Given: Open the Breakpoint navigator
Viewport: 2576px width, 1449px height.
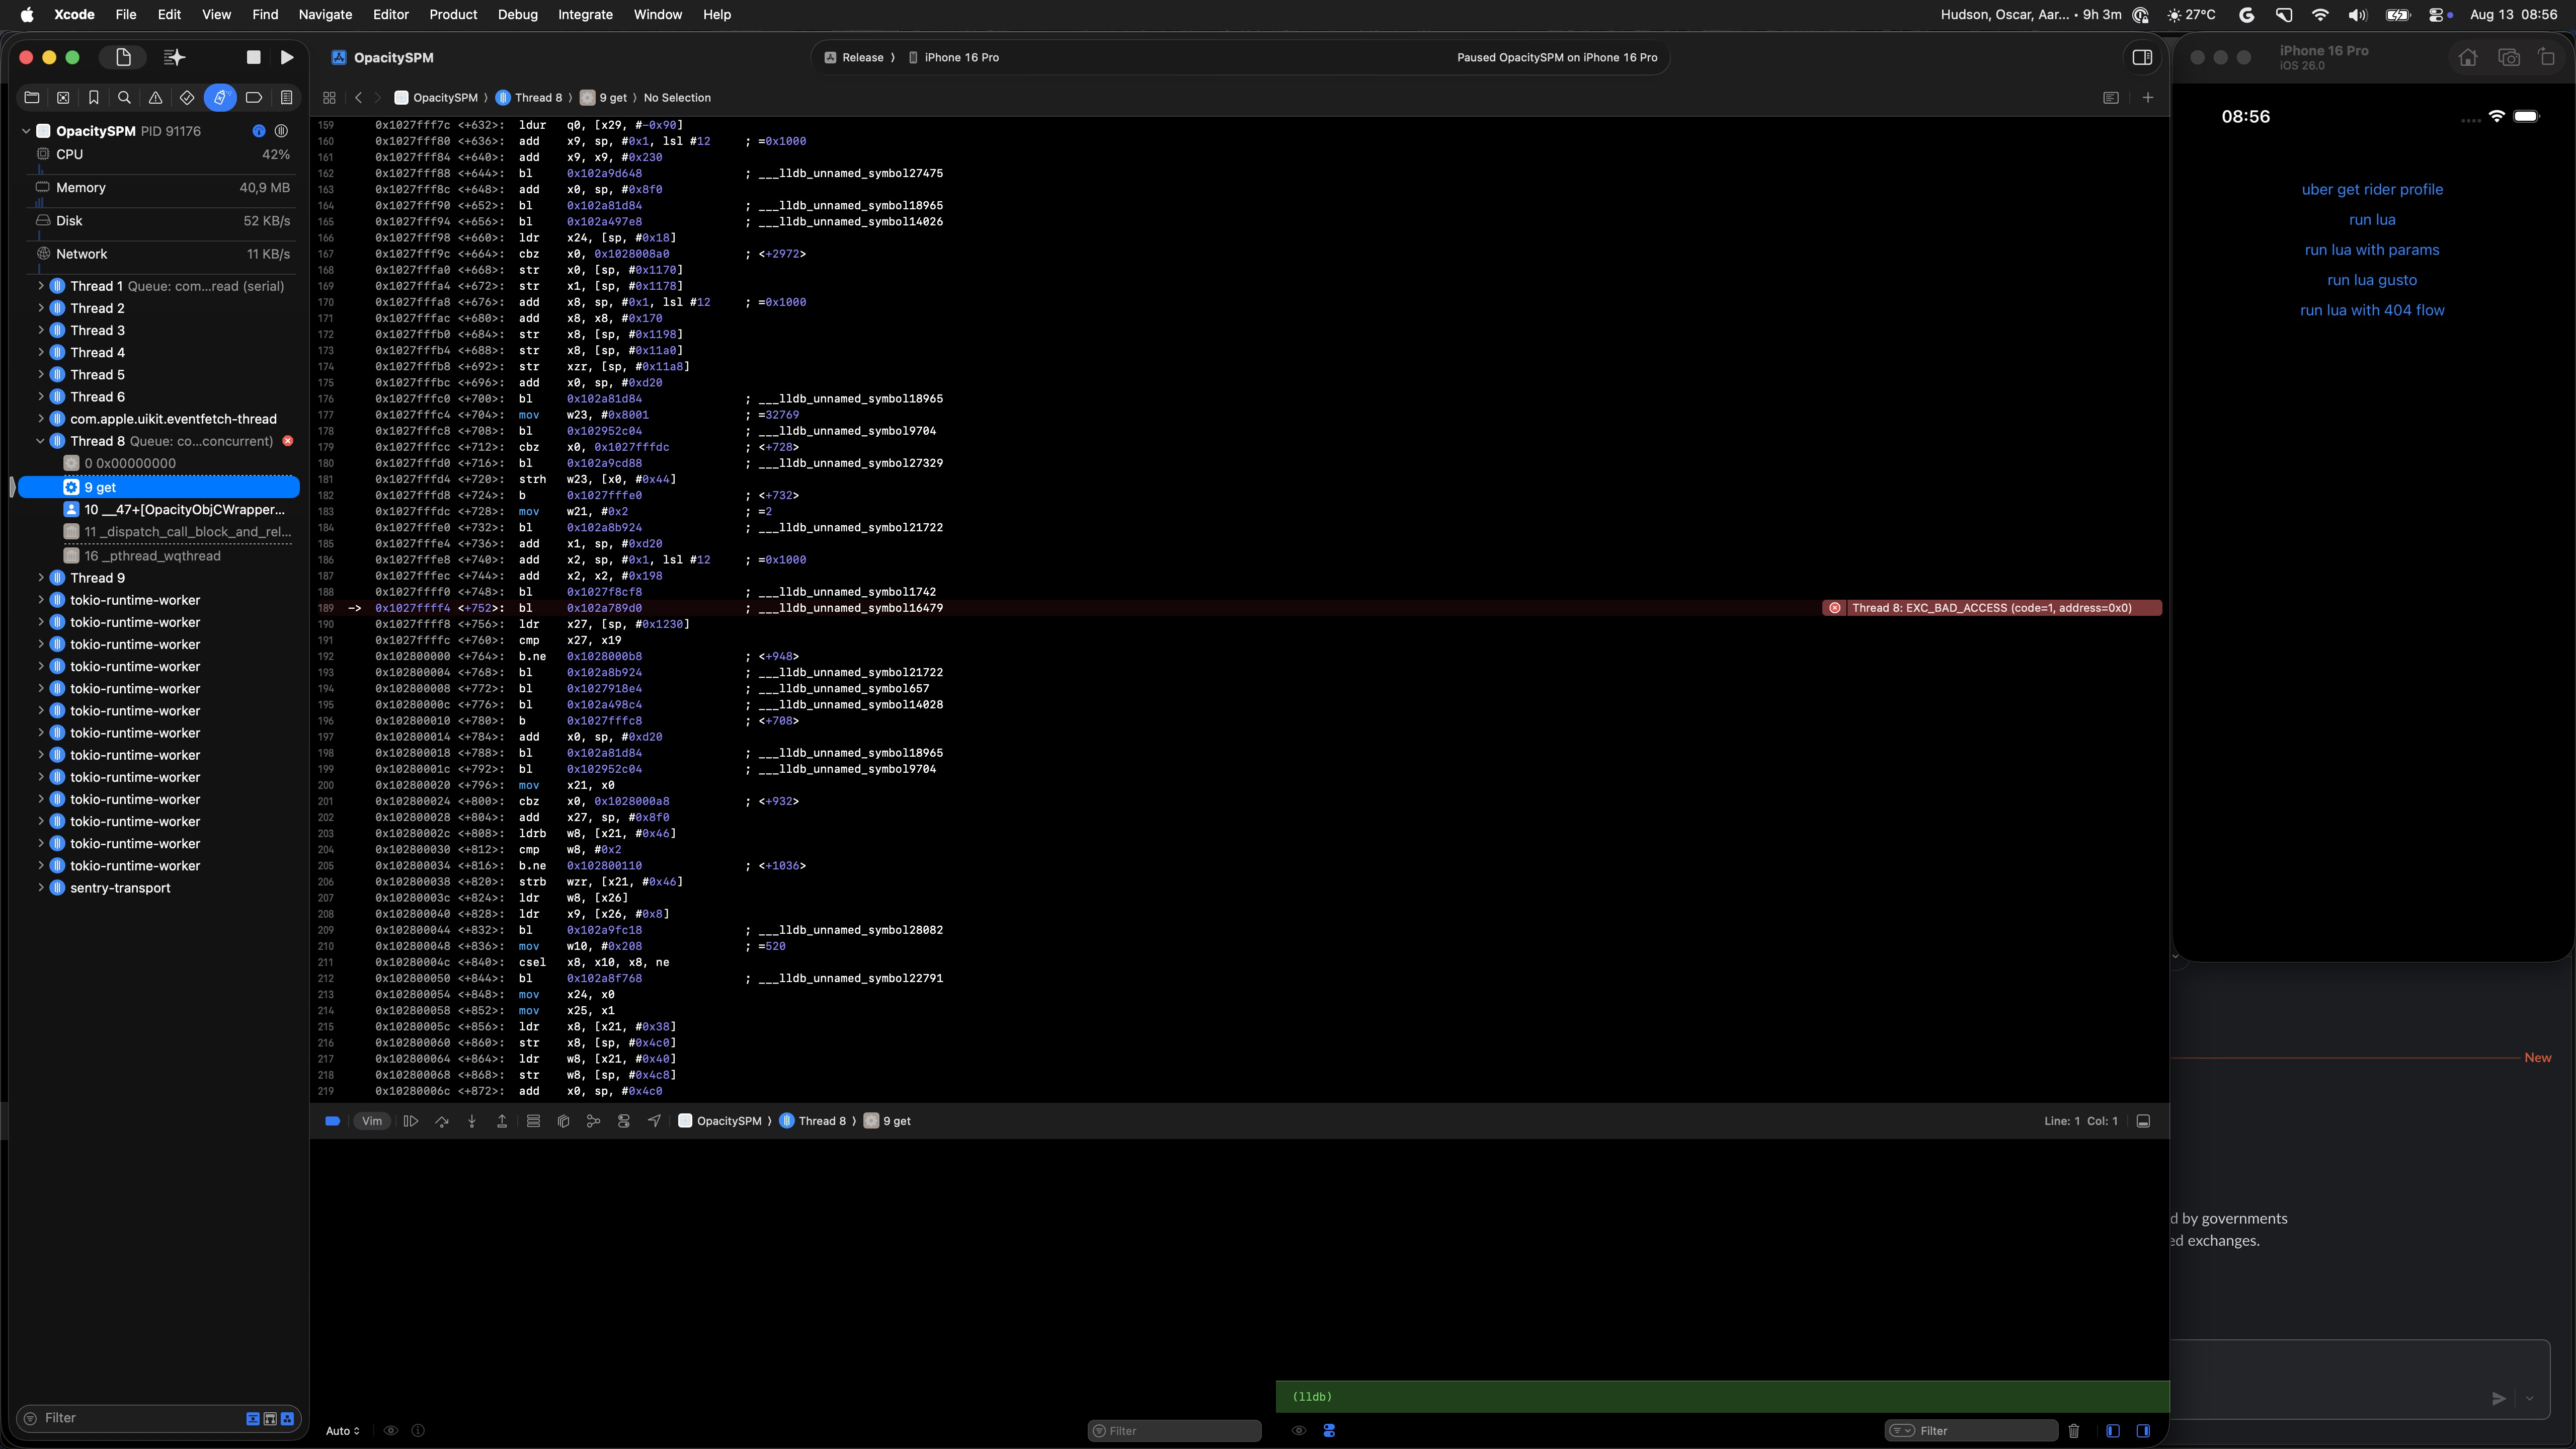Looking at the screenshot, I should tap(254, 98).
